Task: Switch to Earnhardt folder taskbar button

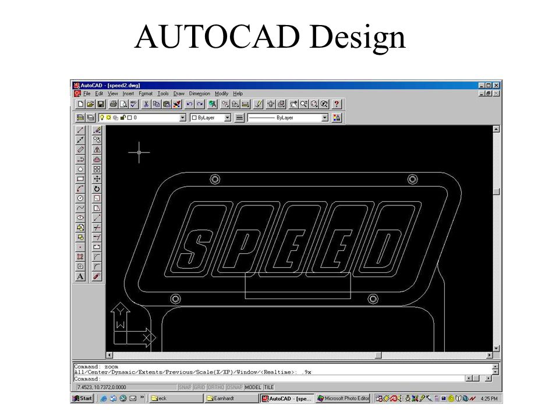Action: coord(232,398)
